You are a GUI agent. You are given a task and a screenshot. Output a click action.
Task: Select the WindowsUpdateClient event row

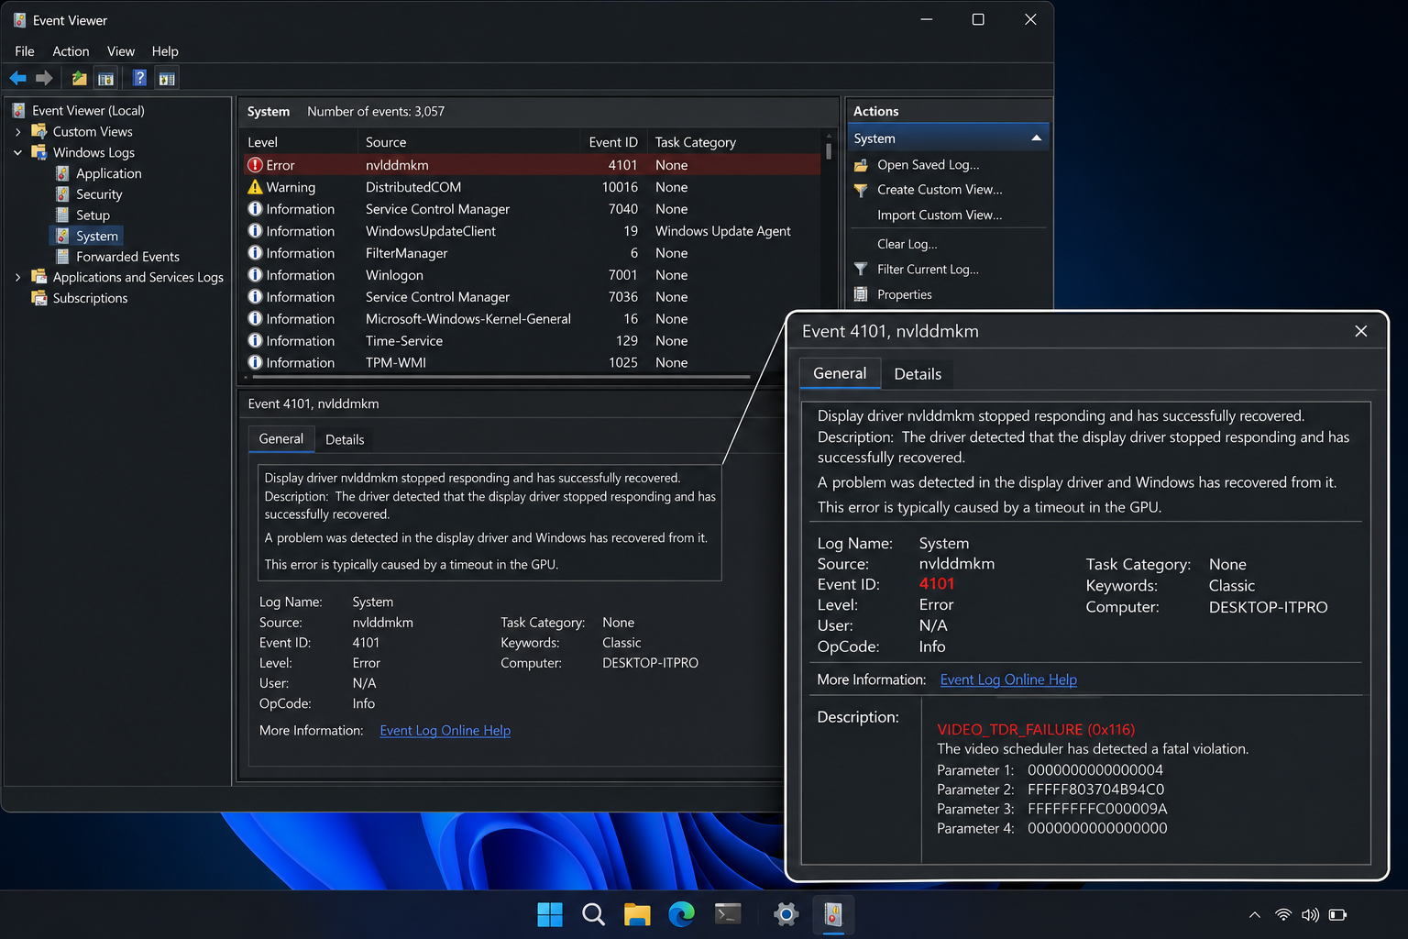532,231
